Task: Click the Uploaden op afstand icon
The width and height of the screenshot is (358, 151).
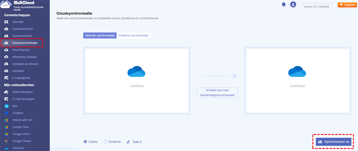Action: point(6,64)
